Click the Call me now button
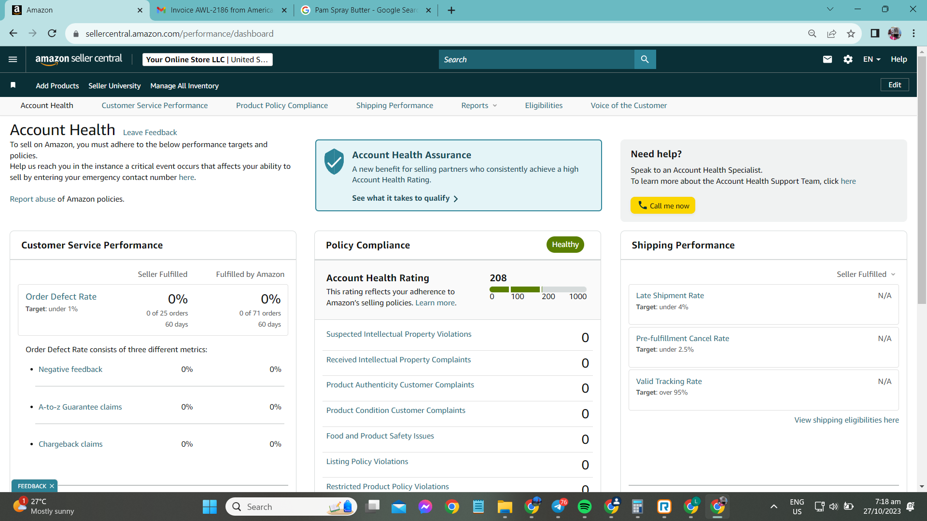927x521 pixels. 663,206
